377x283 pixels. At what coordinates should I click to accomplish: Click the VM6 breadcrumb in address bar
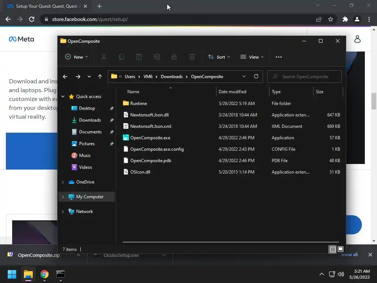(x=148, y=77)
